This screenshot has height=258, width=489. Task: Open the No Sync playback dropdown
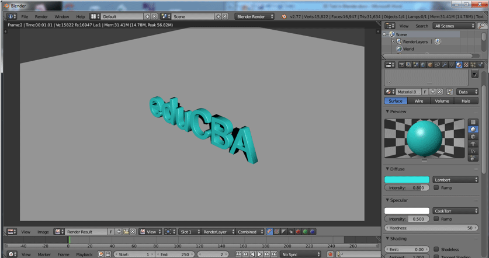pyautogui.click(x=300, y=254)
